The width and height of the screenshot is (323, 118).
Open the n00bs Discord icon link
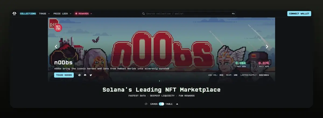click(85, 75)
